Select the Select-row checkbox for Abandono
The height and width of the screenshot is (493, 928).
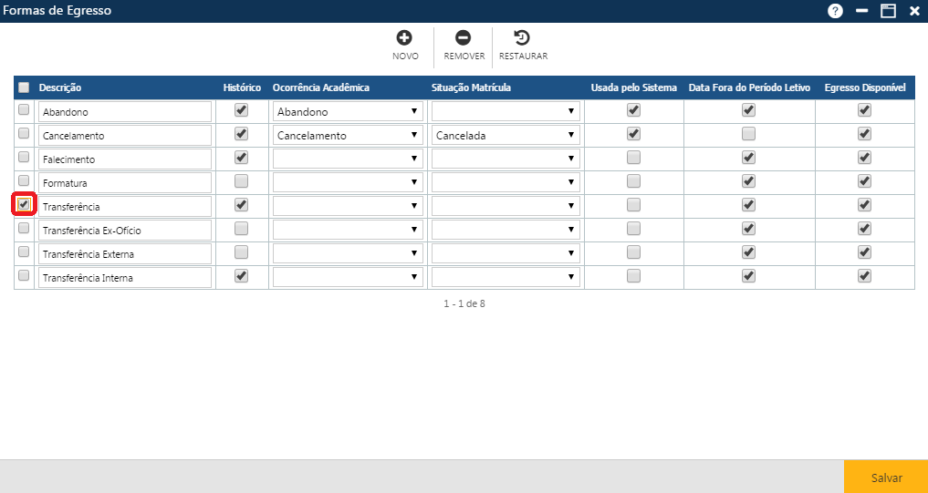tap(24, 110)
